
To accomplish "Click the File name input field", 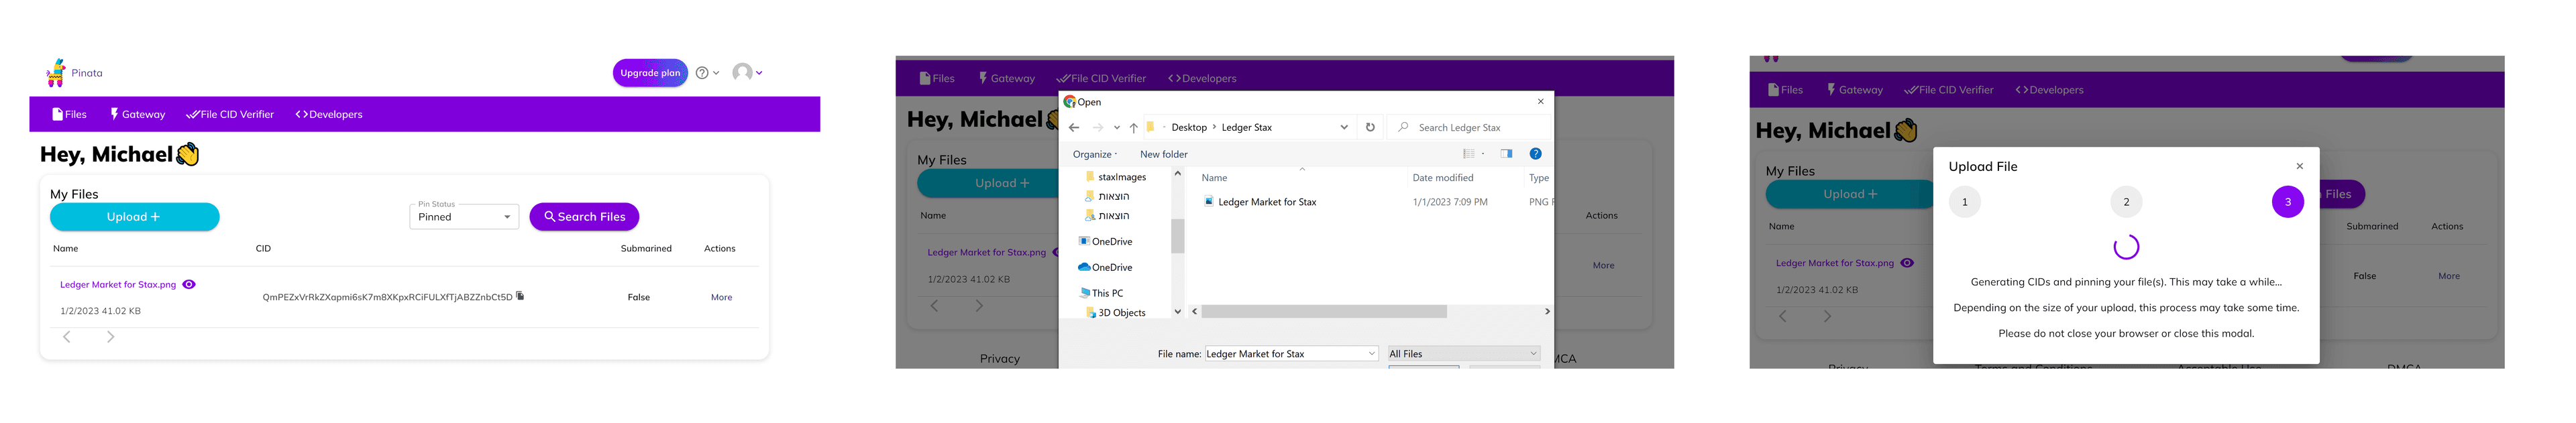I will (x=1285, y=354).
